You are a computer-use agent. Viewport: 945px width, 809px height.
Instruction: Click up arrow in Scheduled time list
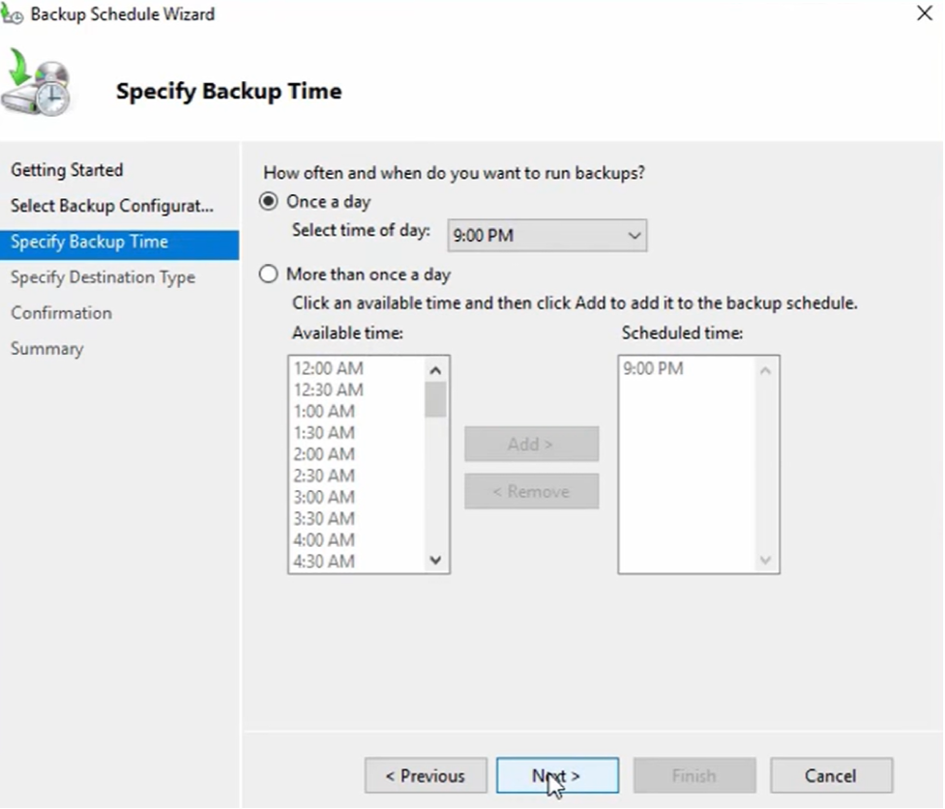[765, 370]
